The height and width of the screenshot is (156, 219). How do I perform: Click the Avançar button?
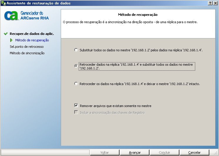click(135, 152)
